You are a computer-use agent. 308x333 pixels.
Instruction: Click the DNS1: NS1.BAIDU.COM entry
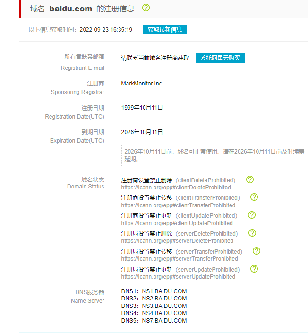point(154,291)
